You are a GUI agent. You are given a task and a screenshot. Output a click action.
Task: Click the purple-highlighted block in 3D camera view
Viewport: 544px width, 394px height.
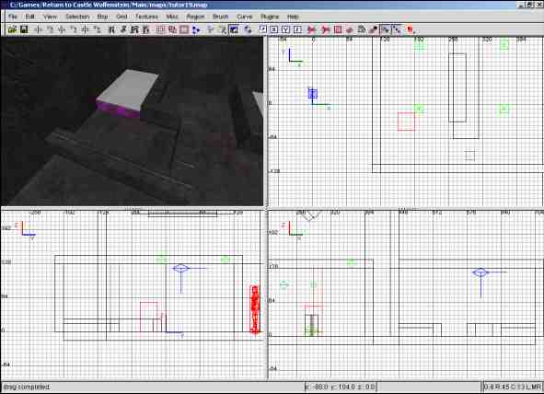(x=119, y=110)
